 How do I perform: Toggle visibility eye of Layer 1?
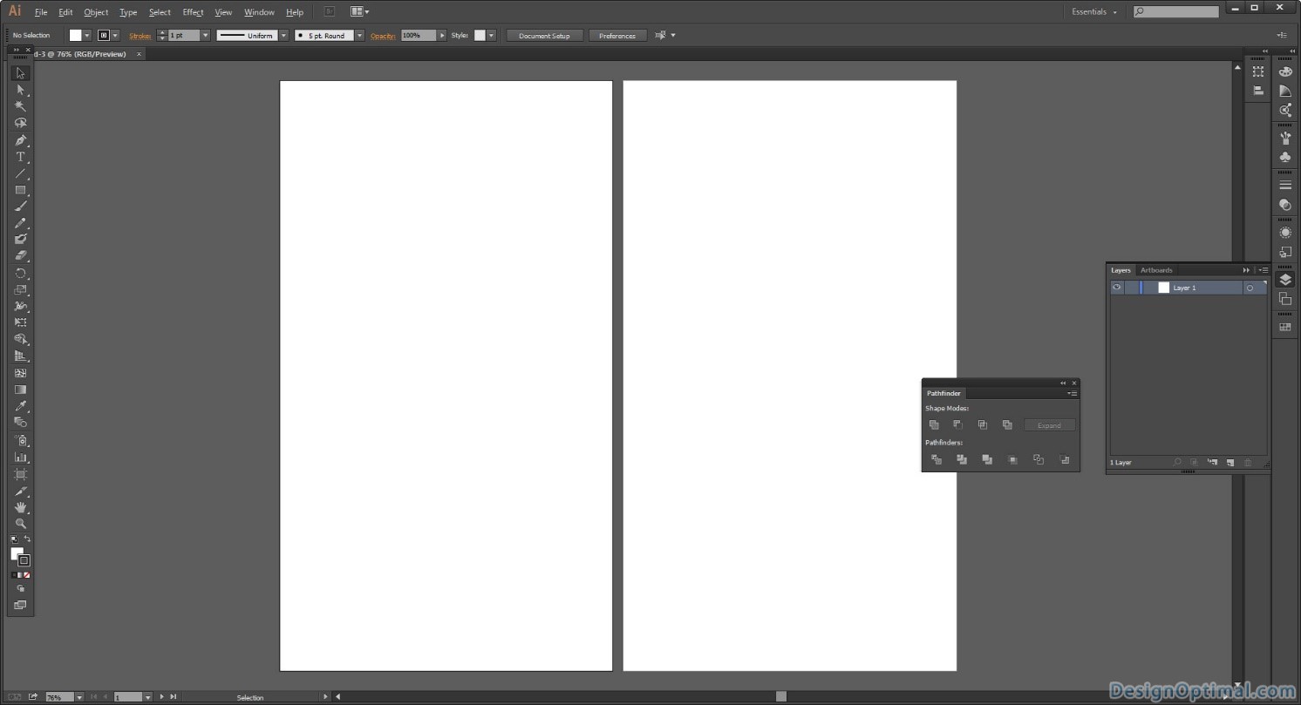pos(1117,288)
